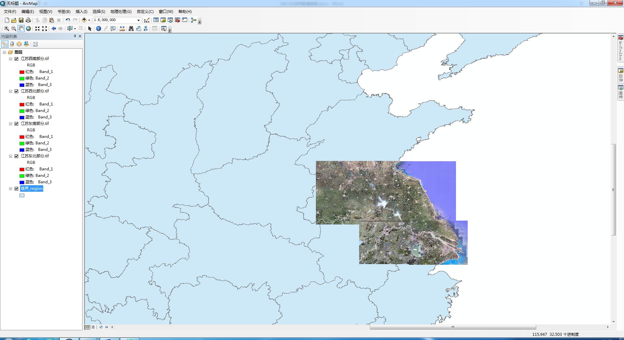Open the 编辑(E) menu

28,12
